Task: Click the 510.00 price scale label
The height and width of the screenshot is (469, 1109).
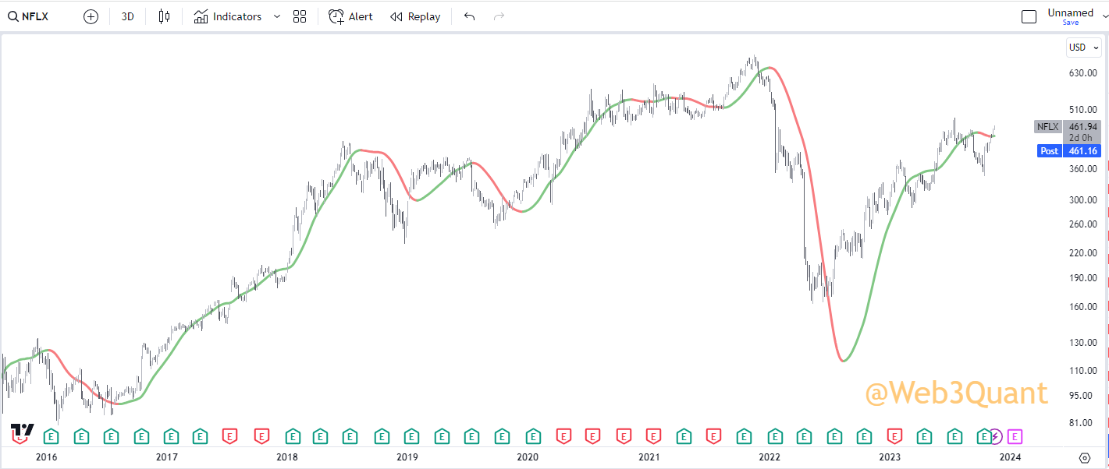Action: [1083, 110]
